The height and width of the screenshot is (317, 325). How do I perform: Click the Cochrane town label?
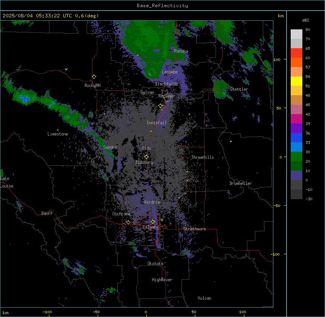(121, 214)
